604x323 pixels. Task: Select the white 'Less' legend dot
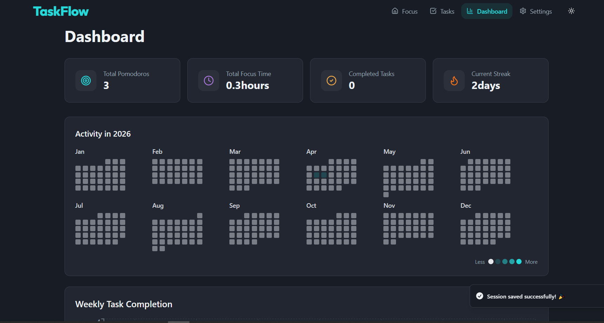point(491,262)
